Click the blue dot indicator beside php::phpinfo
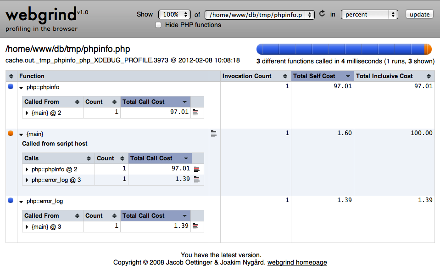Image resolution: width=440 pixels, height=271 pixels. [11, 87]
